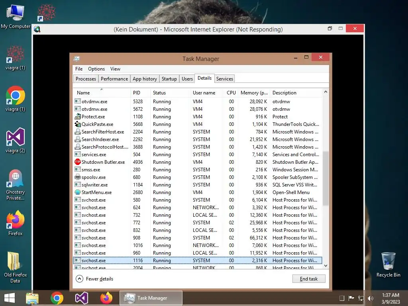Launch Firefox from the desktop
This screenshot has width=408, height=306.
16,223
